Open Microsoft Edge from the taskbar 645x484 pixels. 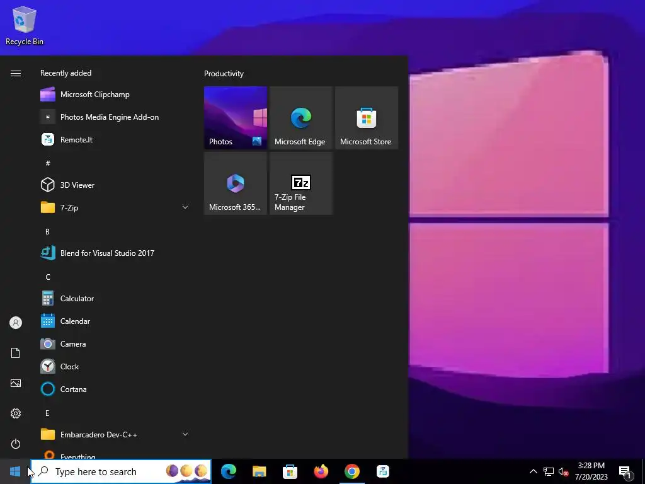coord(228,471)
